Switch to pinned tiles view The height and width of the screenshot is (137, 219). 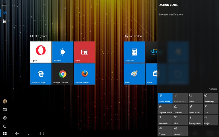pos(5,13)
